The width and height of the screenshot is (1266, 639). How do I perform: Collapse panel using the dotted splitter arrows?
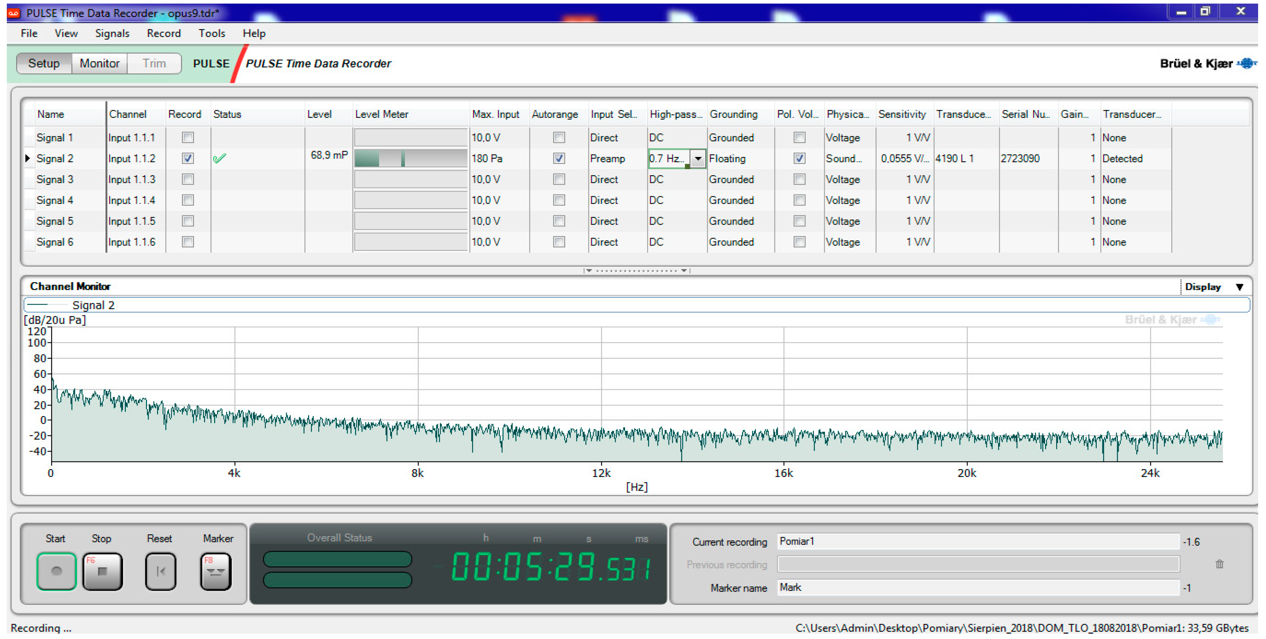pos(637,271)
